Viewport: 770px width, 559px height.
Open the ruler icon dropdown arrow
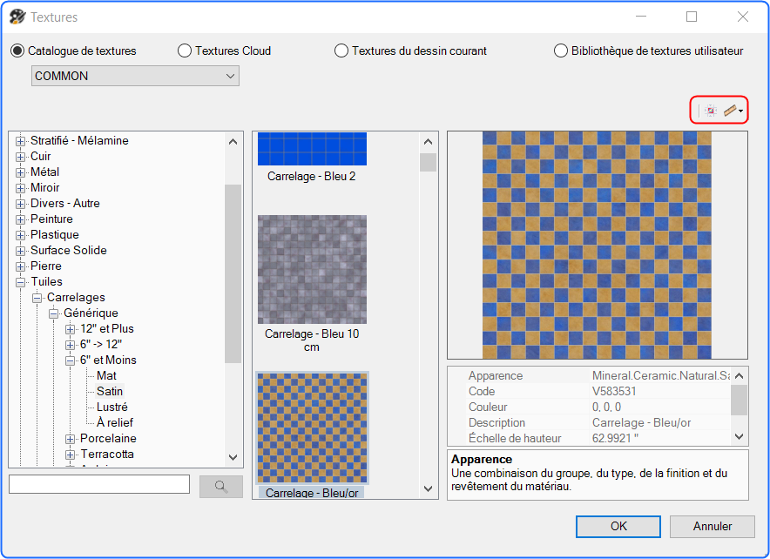click(741, 111)
